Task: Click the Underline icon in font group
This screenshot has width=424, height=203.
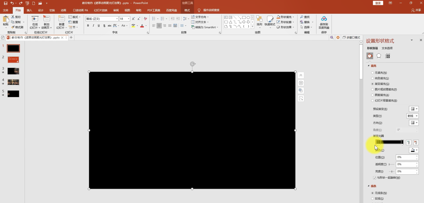Action: pyautogui.click(x=99, y=26)
